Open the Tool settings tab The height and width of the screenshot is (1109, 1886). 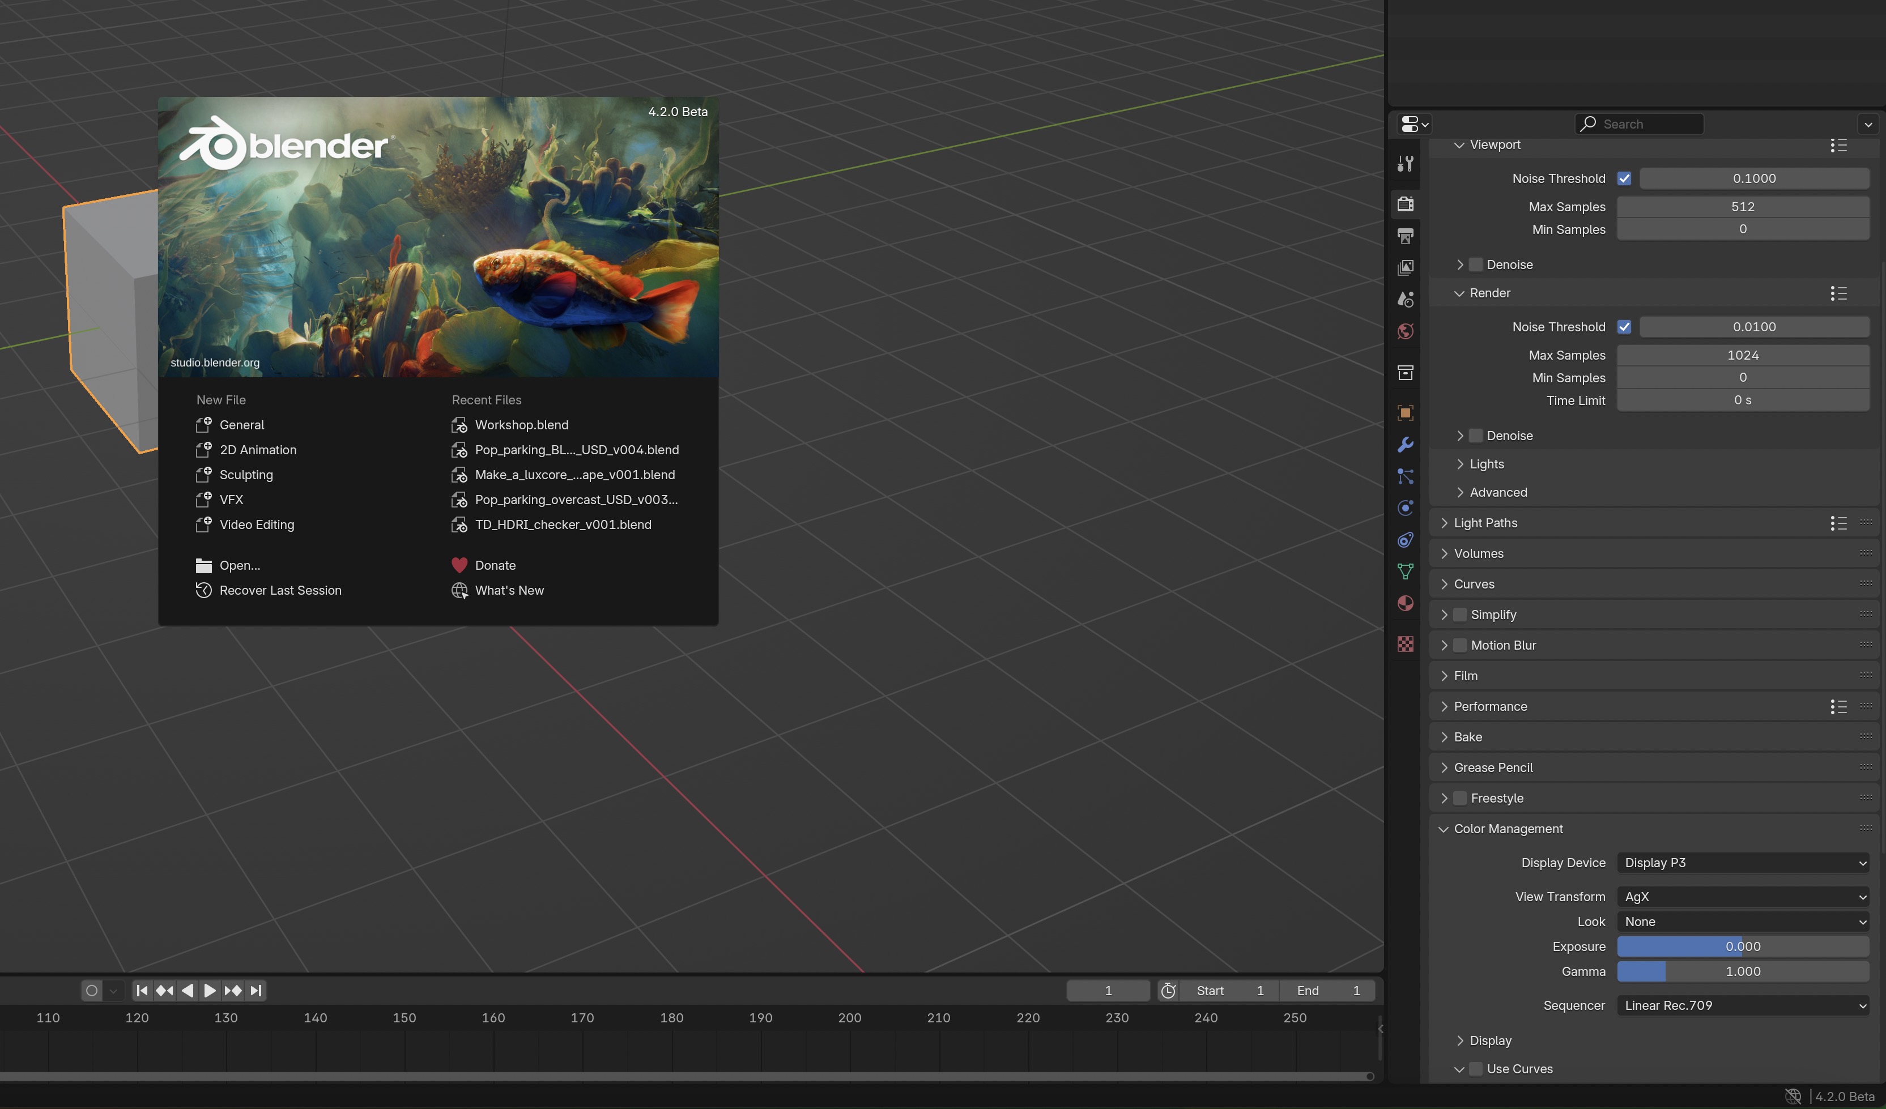[1406, 163]
